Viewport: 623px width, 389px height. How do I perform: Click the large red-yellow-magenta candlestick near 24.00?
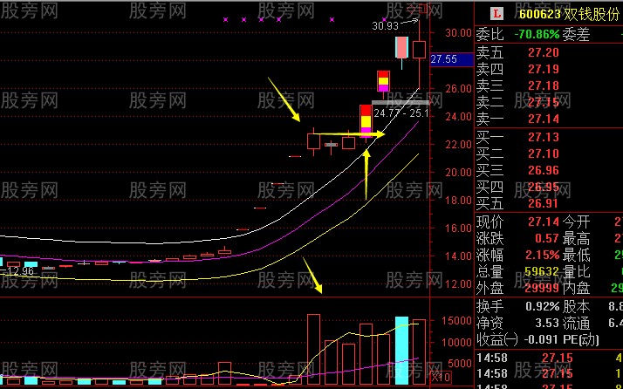point(366,121)
